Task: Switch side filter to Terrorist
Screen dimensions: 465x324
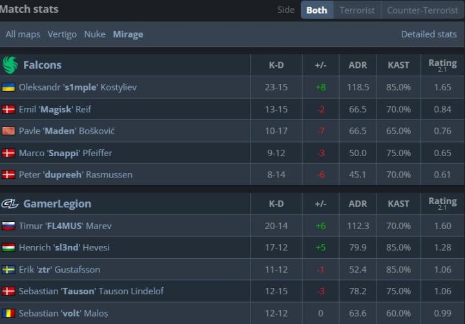Action: click(x=356, y=10)
